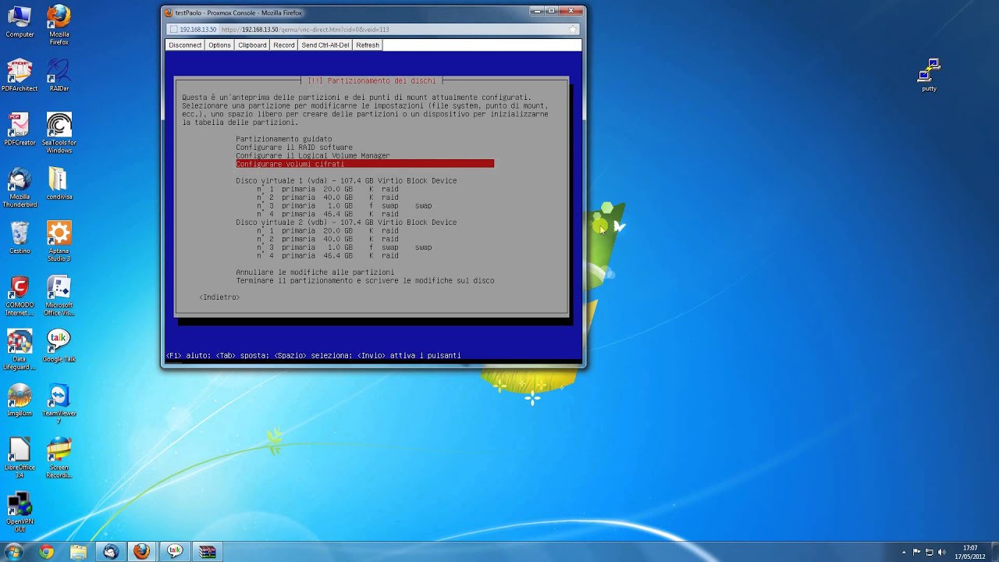Image resolution: width=999 pixels, height=562 pixels.
Task: Click the <Indietro> back button
Action: (x=219, y=297)
